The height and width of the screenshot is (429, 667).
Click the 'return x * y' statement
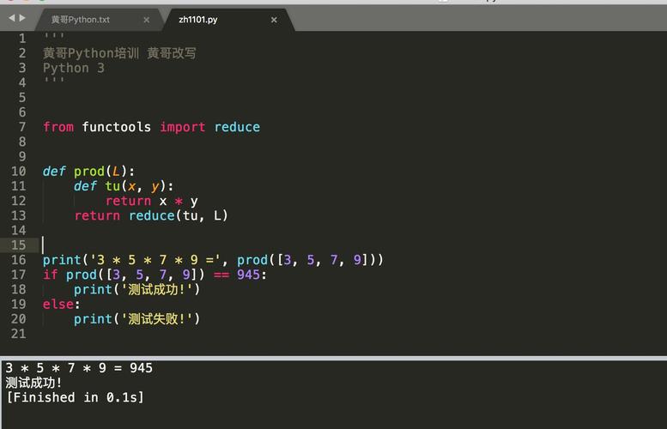[x=152, y=201]
